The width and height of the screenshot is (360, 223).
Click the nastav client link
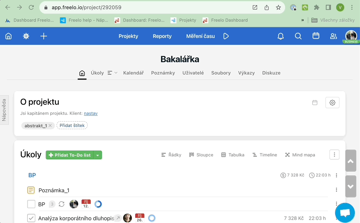click(x=91, y=113)
